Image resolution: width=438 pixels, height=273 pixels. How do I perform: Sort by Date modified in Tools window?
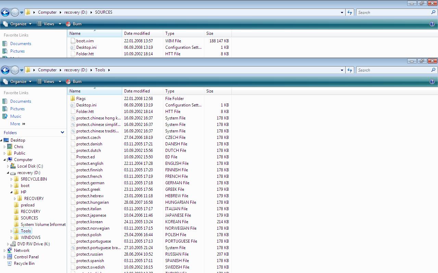(x=142, y=91)
